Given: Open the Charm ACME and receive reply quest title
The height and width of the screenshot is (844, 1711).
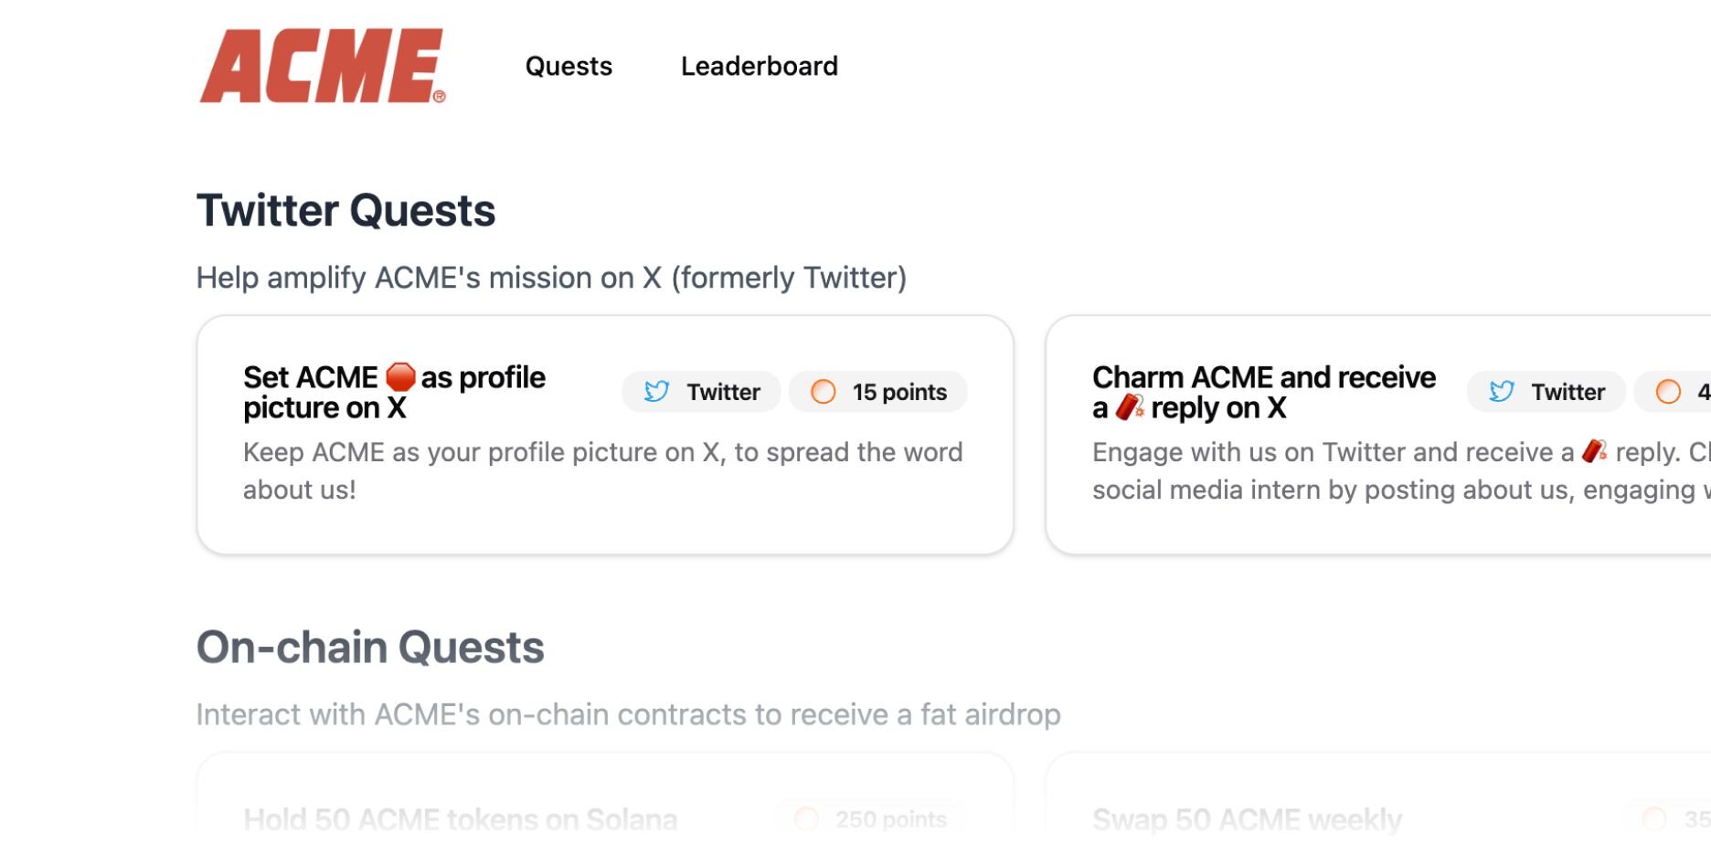Looking at the screenshot, I should point(1264,392).
